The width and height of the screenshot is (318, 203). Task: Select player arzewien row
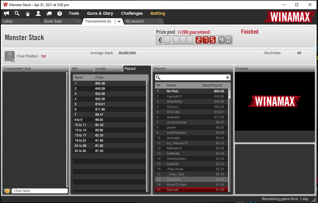(x=191, y=117)
